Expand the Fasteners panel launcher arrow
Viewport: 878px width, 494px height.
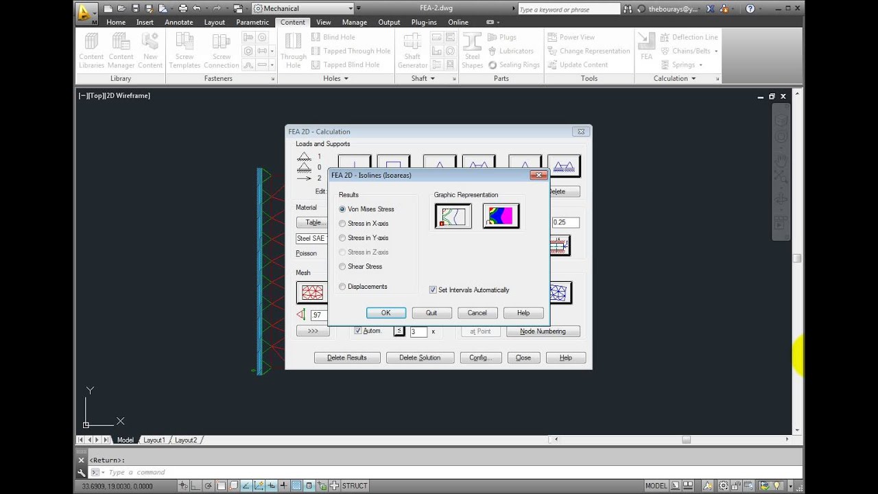(272, 79)
